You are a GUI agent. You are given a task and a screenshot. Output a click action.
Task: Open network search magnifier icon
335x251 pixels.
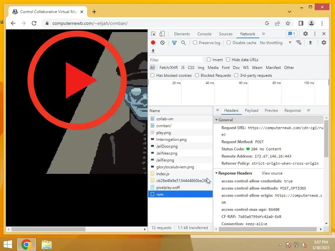coord(183,43)
